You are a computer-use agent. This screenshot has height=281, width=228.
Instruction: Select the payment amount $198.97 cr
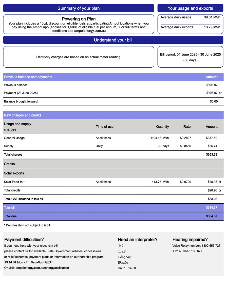tap(214, 93)
